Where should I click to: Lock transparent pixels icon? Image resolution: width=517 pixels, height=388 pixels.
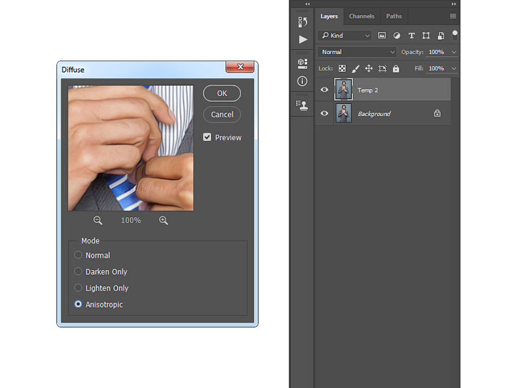(342, 68)
